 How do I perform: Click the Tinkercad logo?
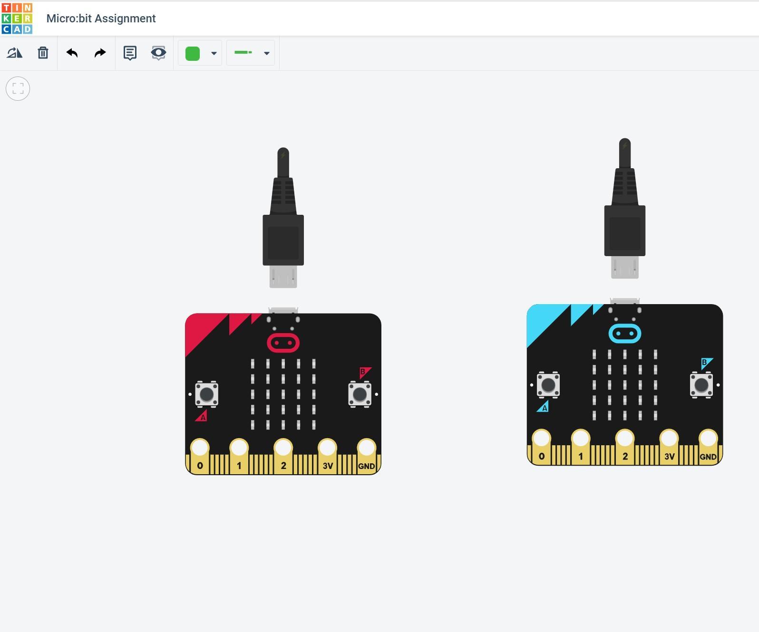pos(17,19)
